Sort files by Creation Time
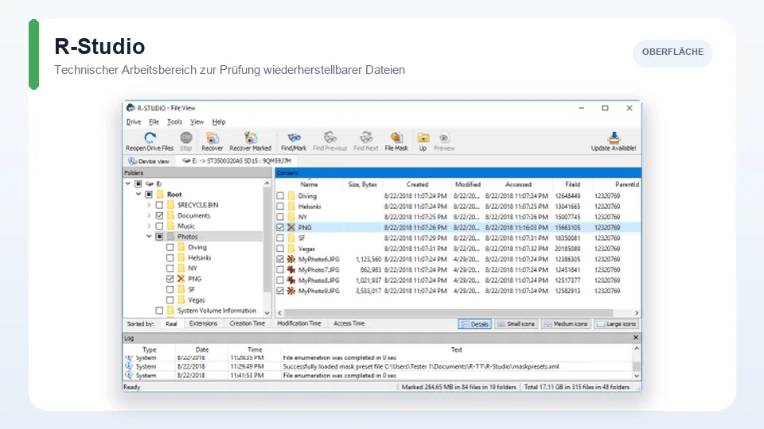Viewport: 764px width, 429px height. 247,323
